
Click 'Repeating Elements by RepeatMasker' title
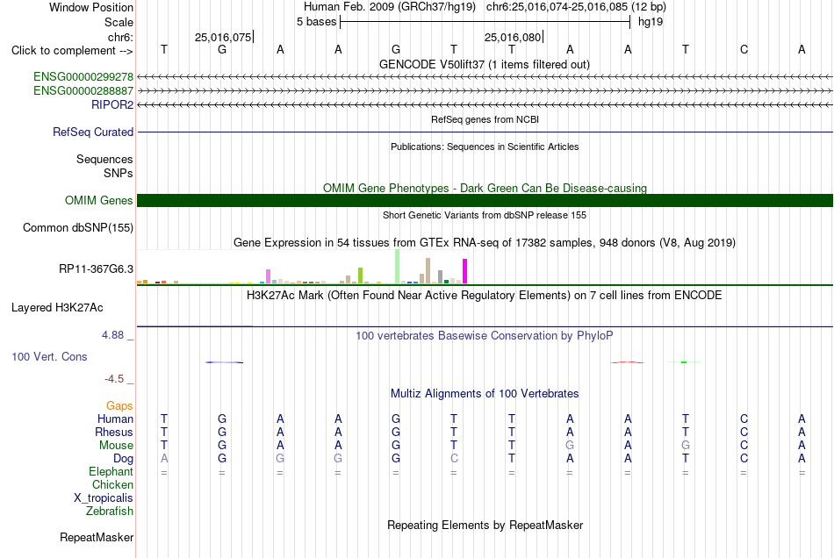[485, 526]
